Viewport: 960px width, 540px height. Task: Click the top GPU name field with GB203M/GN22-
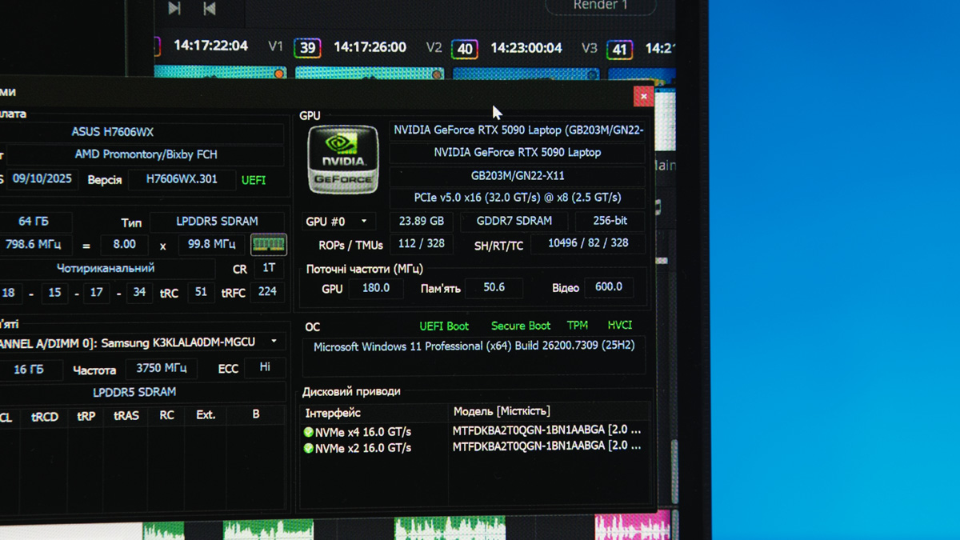(x=518, y=130)
